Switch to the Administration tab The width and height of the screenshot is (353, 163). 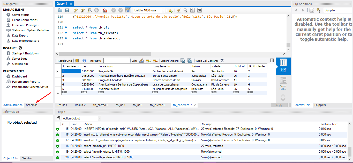click(x=13, y=105)
